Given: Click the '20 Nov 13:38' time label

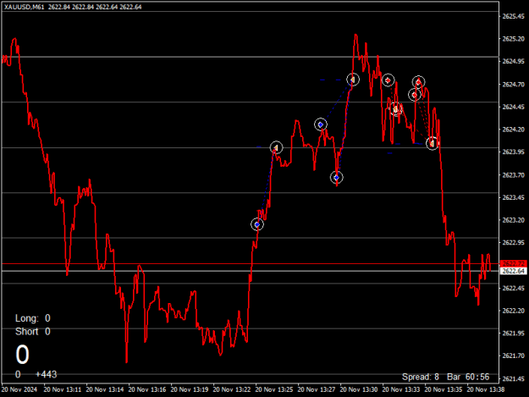Looking at the screenshot, I should point(486,389).
